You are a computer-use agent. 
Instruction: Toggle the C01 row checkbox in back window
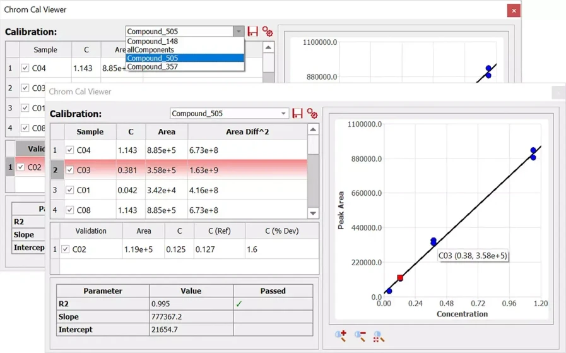[25, 108]
